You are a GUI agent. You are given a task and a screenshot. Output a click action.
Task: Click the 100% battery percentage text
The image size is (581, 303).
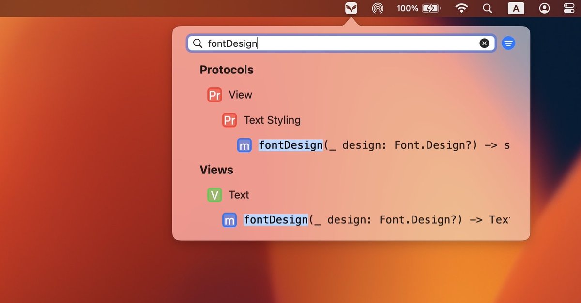[407, 8]
